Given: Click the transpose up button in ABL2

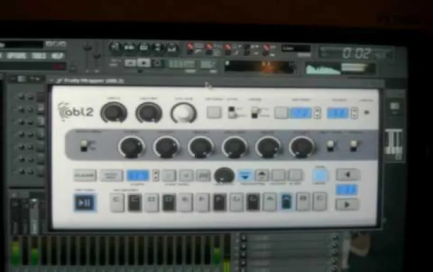Looking at the screenshot, I should 262,175.
